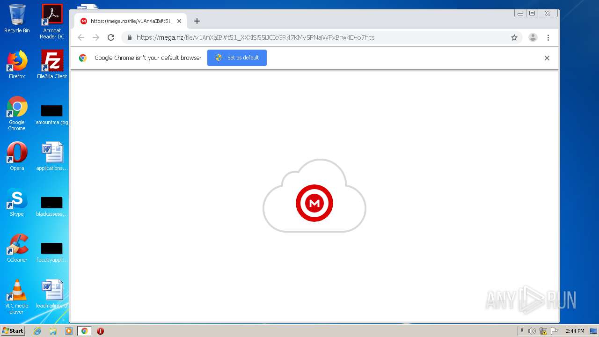This screenshot has width=599, height=337.
Task: Click the MEGA cloud logo
Action: click(314, 196)
